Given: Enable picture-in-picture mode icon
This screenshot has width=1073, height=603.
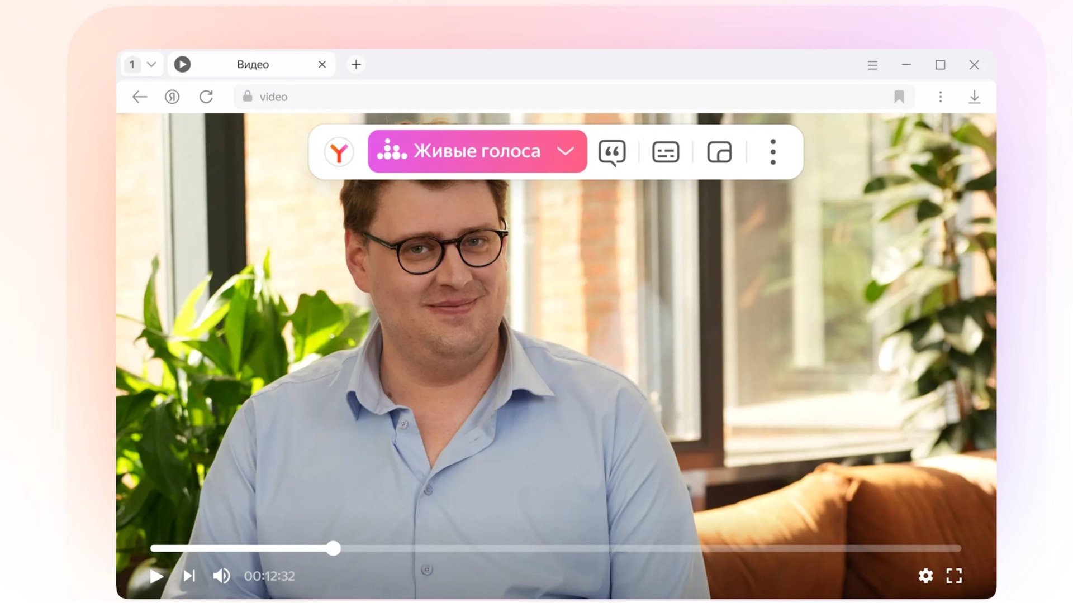Looking at the screenshot, I should 719,152.
